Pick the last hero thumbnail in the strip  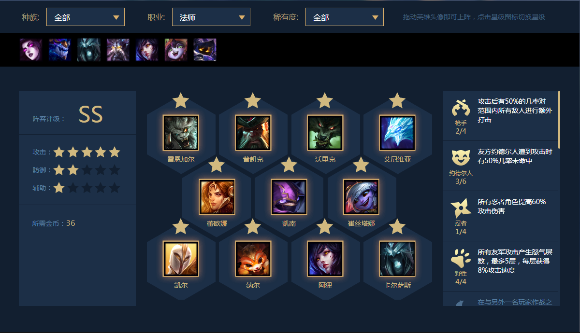(x=205, y=50)
